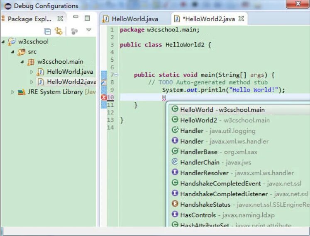Click the interface icon beside Handler javax.xml.ws.handler

tap(175, 140)
